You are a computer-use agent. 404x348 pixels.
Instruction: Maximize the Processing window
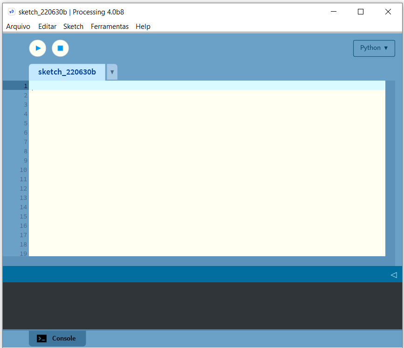pyautogui.click(x=361, y=12)
